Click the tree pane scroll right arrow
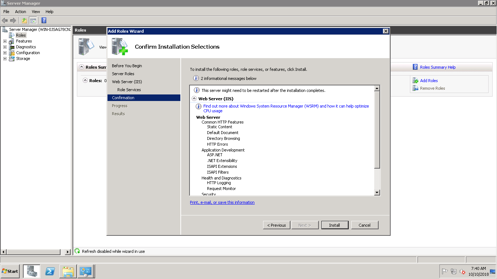This screenshot has height=279, width=497. pos(67,252)
